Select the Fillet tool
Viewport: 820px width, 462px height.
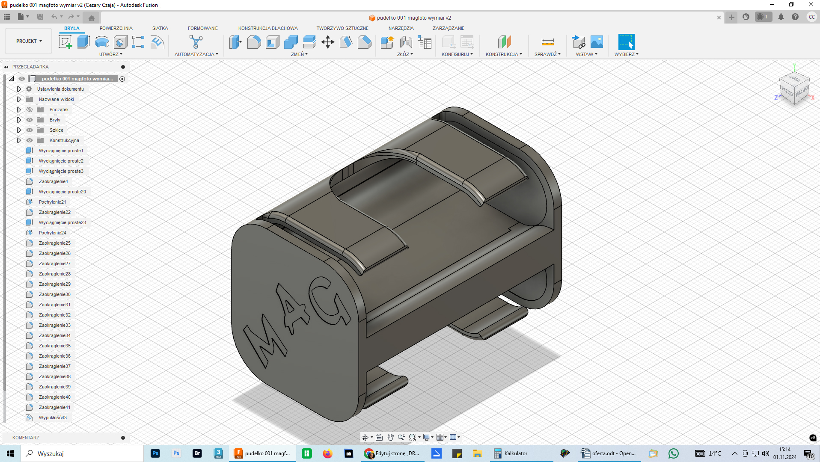point(254,42)
